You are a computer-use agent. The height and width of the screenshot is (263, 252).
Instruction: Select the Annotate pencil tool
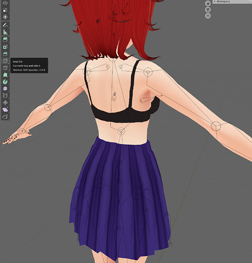[5, 25]
